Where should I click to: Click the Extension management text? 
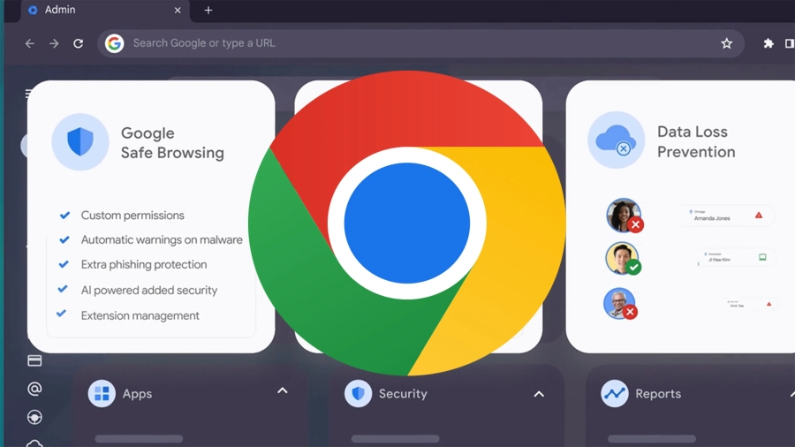(140, 315)
